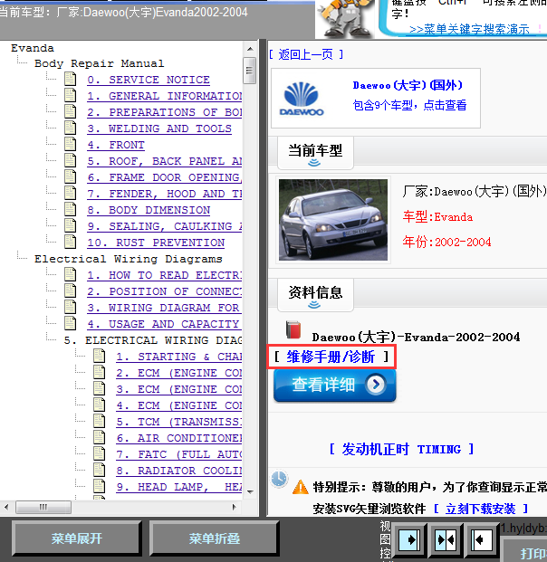Click the 菜单折叠 collapse menu button
Image resolution: width=547 pixels, height=562 pixels.
[214, 538]
